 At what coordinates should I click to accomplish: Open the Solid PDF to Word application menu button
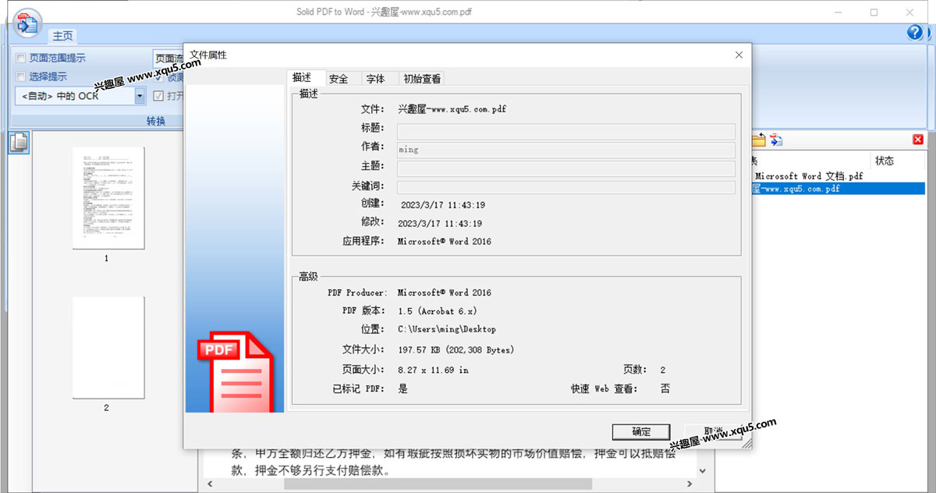click(28, 23)
